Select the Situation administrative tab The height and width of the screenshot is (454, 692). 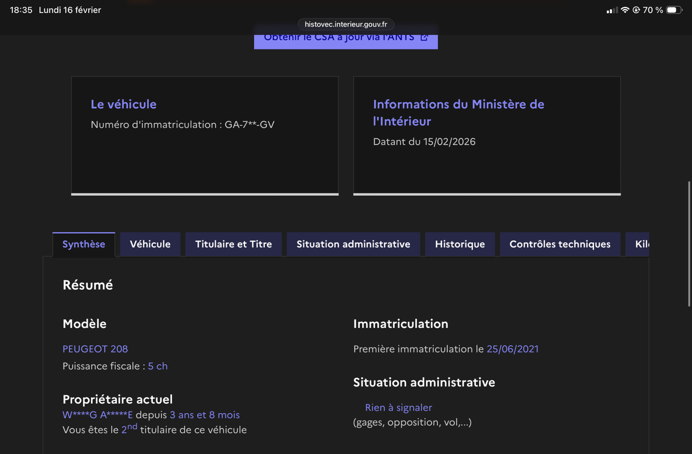tap(353, 244)
